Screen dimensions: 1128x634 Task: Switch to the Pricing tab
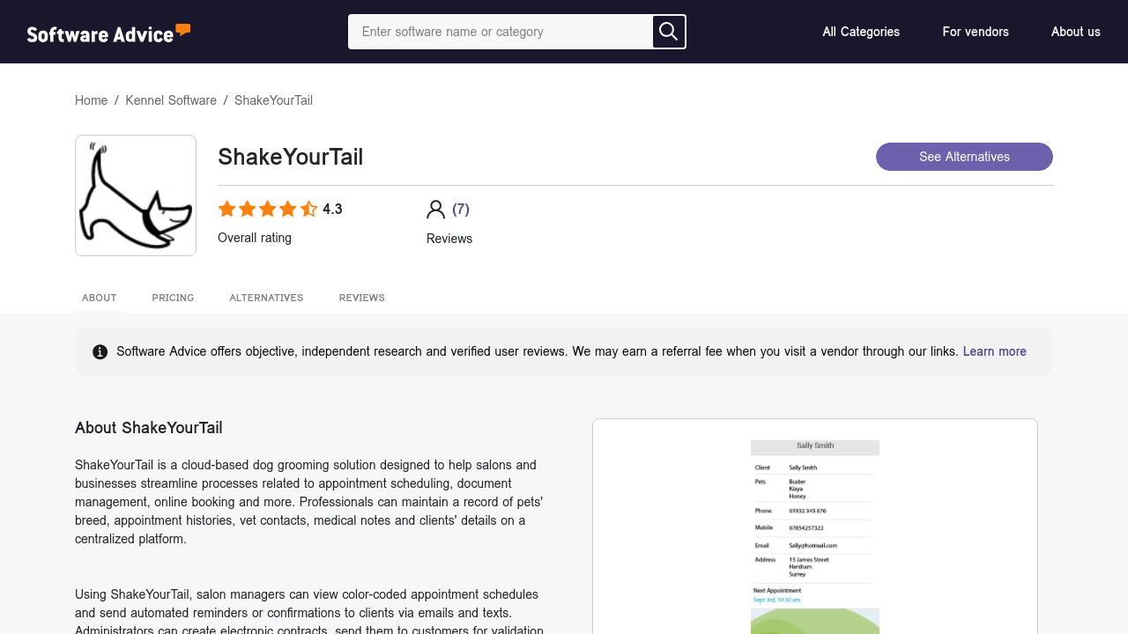173,298
